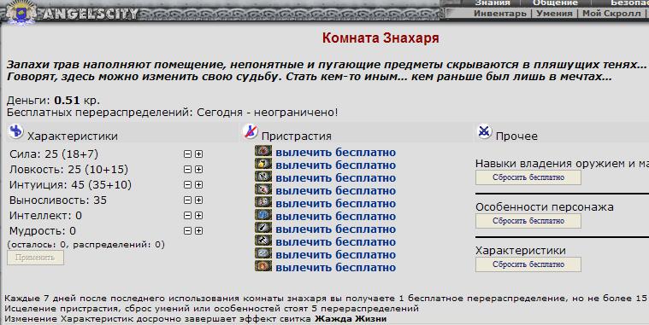Click the fourth addiction icon in the list
Viewport: 649px width, 325px height.
click(x=263, y=189)
